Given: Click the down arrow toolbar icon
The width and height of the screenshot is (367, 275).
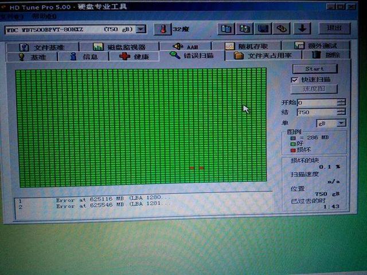Looking at the screenshot, I should pyautogui.click(x=303, y=28).
